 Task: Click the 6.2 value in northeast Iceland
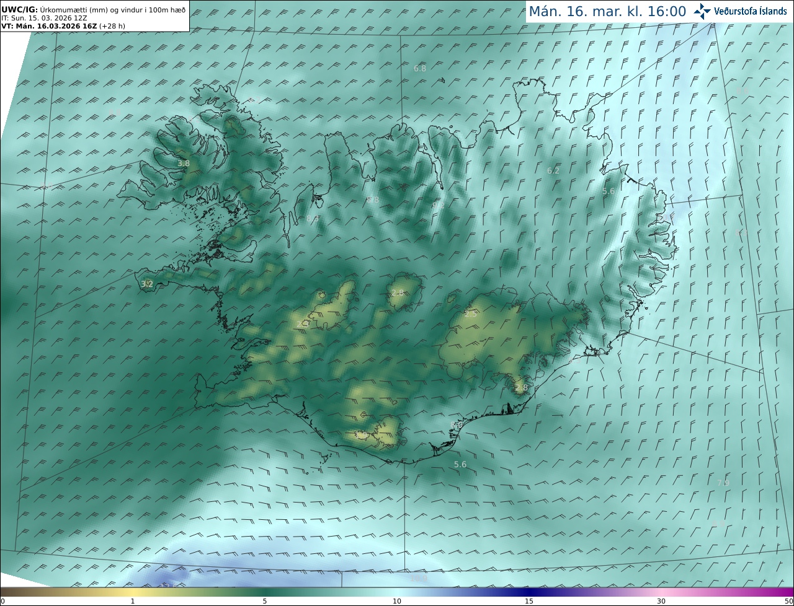click(x=553, y=170)
